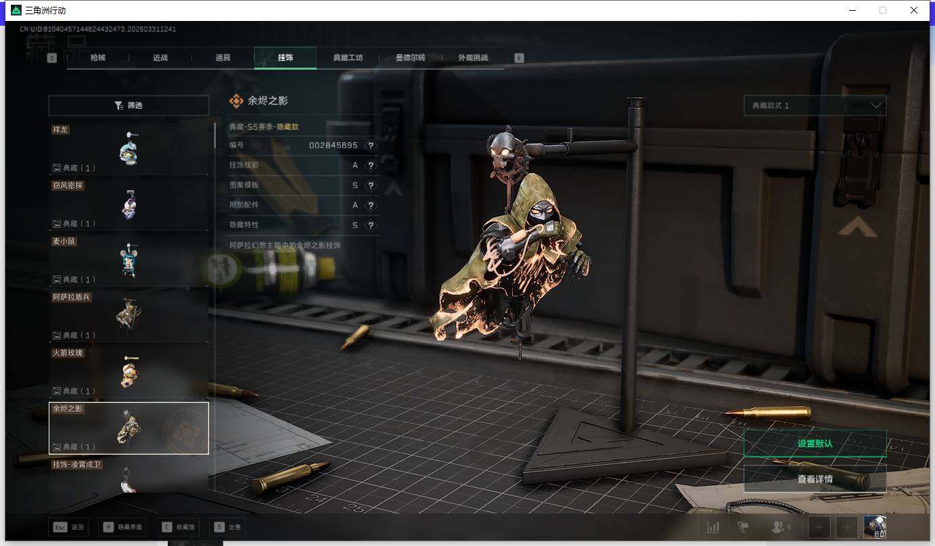Add teammate in second empty plus slot
Screen dimensions: 935x546
point(847,527)
